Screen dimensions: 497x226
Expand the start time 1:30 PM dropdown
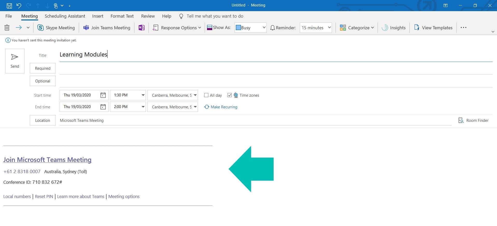[143, 95]
